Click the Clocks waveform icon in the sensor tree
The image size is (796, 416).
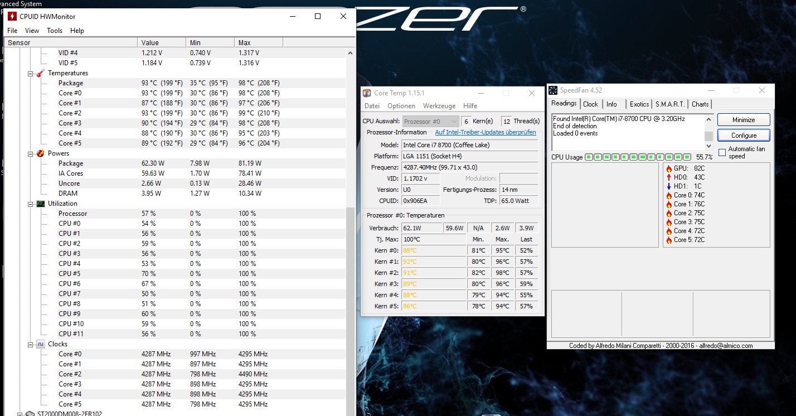point(40,344)
